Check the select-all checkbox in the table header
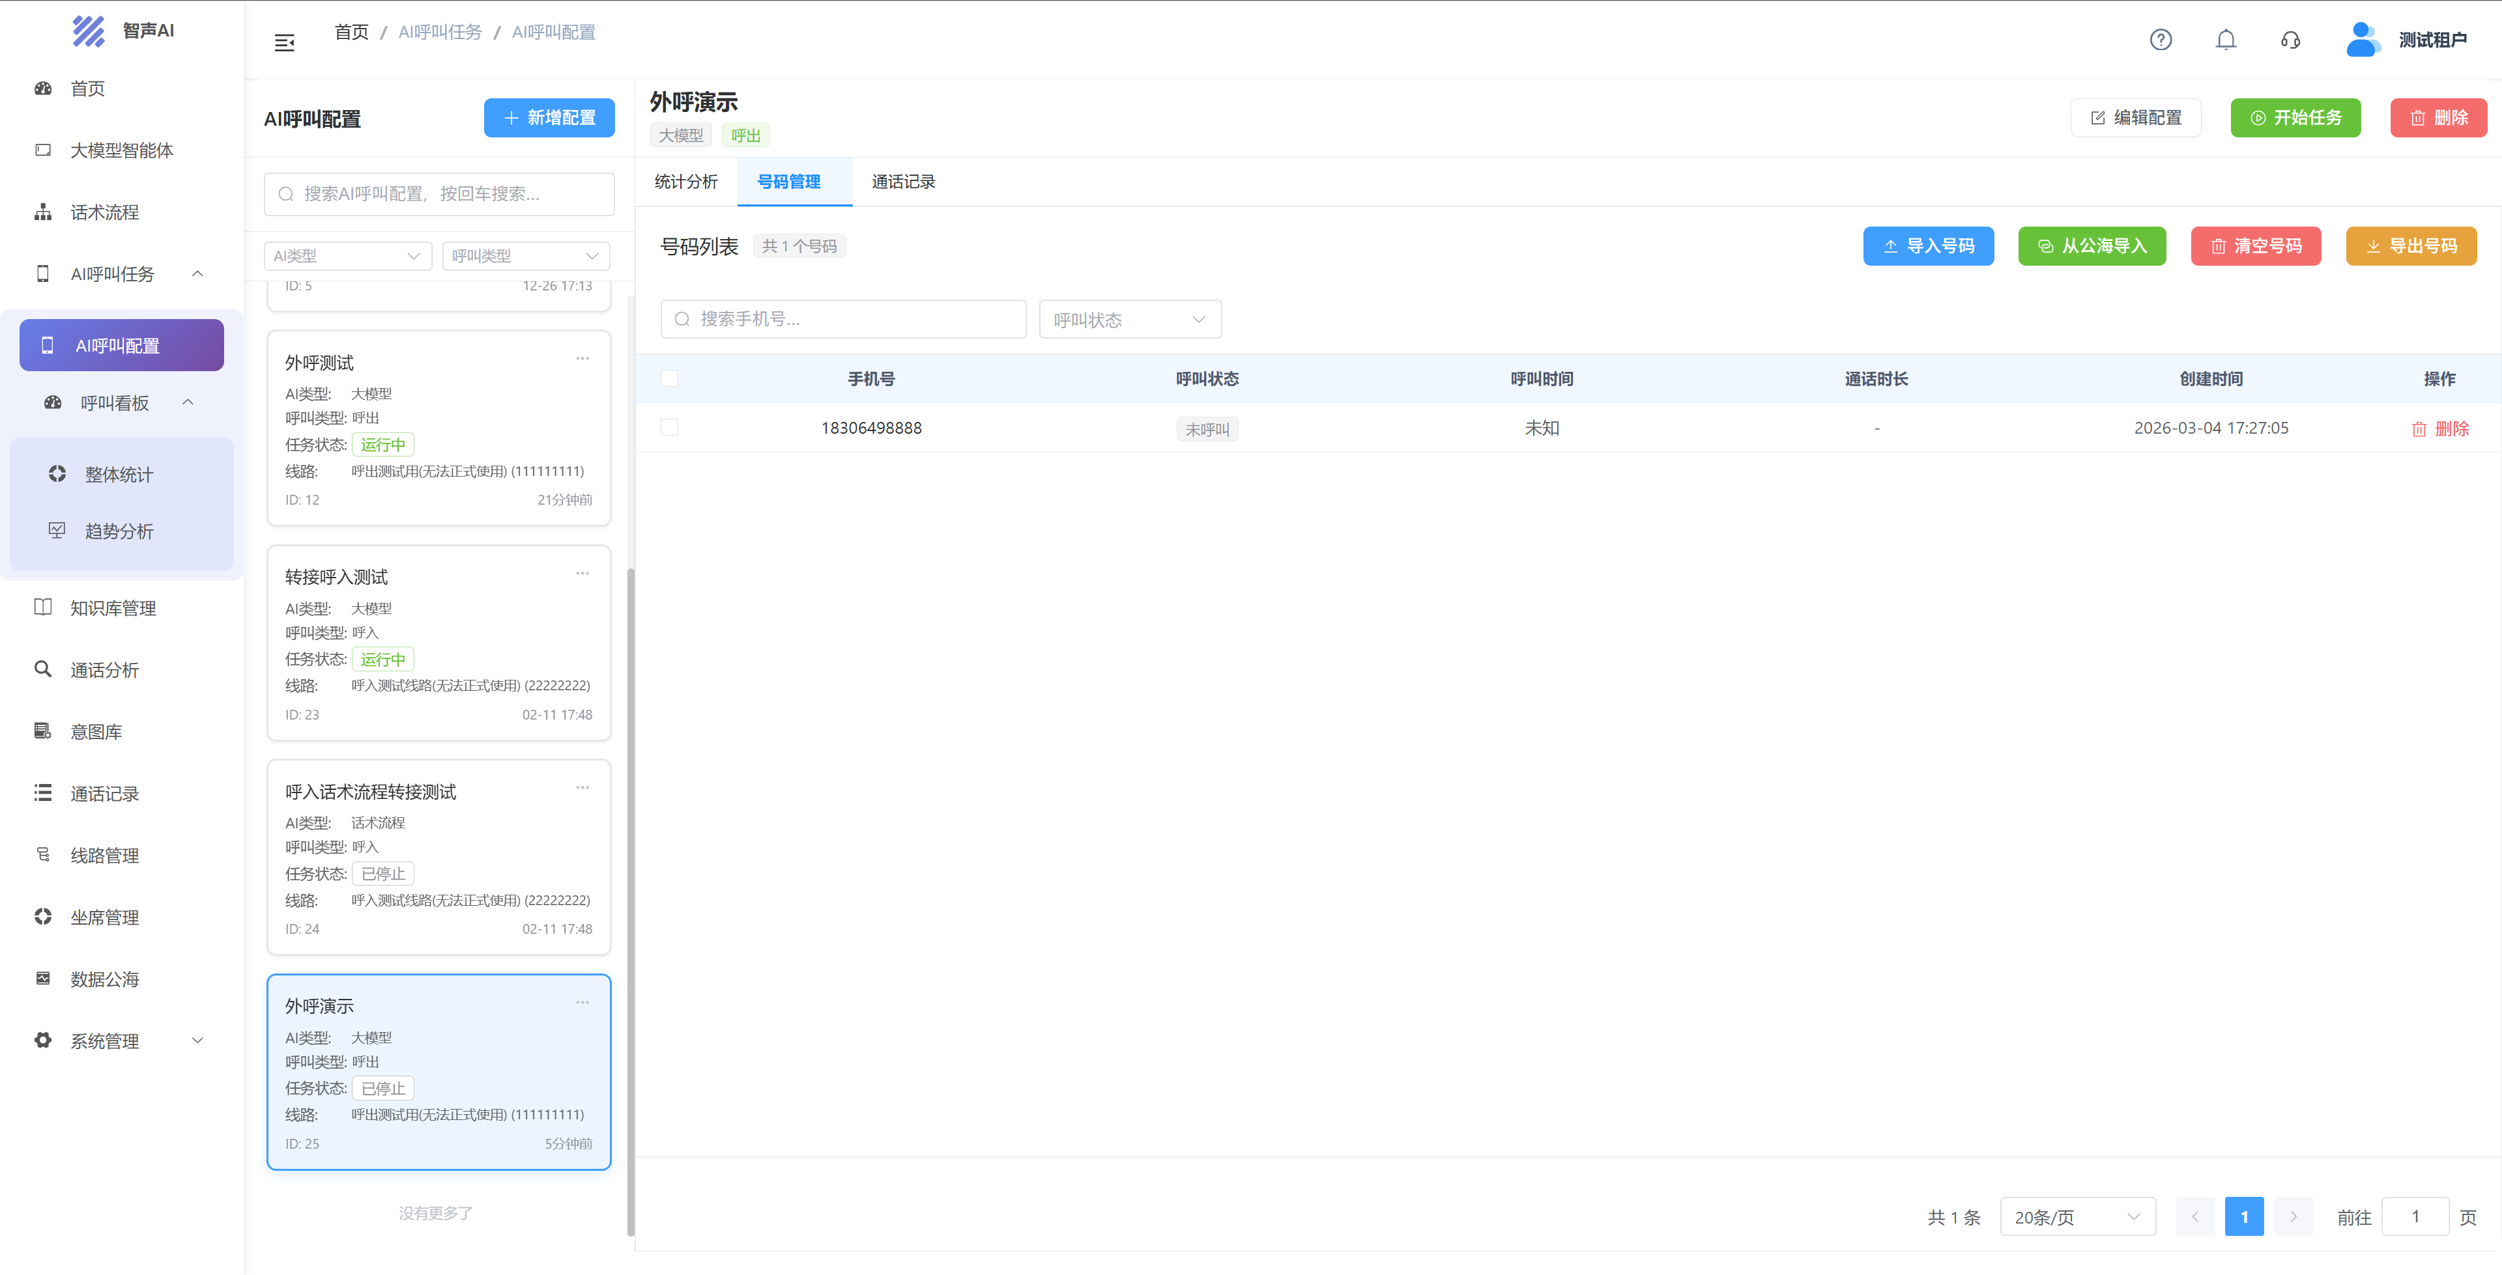Image resolution: width=2502 pixels, height=1275 pixels. click(x=669, y=379)
